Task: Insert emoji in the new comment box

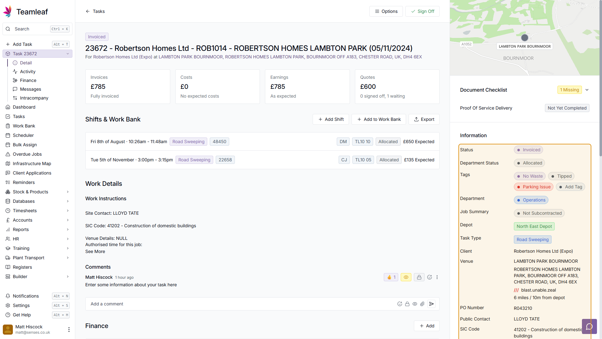Action: point(400,304)
